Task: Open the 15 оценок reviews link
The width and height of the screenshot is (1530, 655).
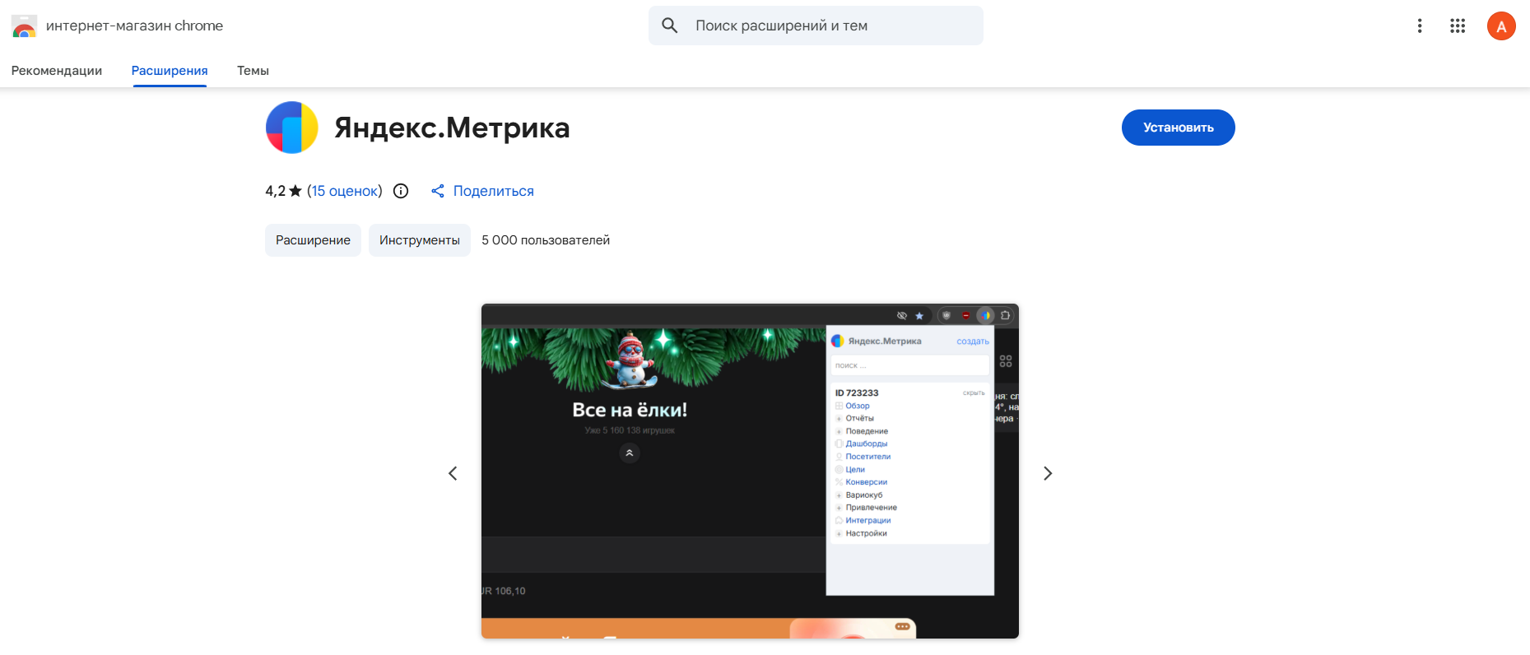Action: (344, 191)
